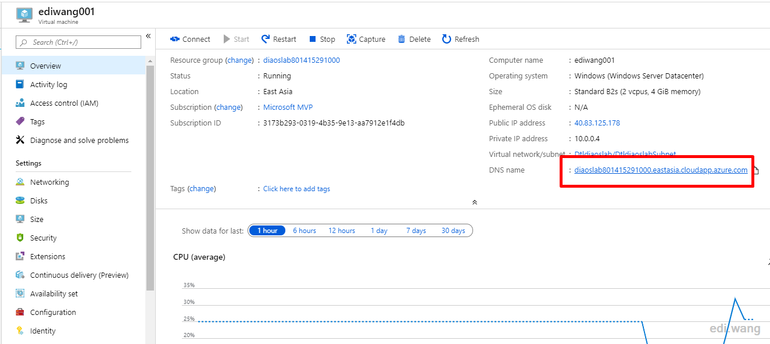Click the Restart icon in toolbar

point(266,39)
